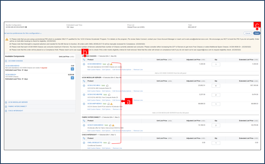Expand the UCSX-FI-6536-NEW-D line

(x=84, y=125)
